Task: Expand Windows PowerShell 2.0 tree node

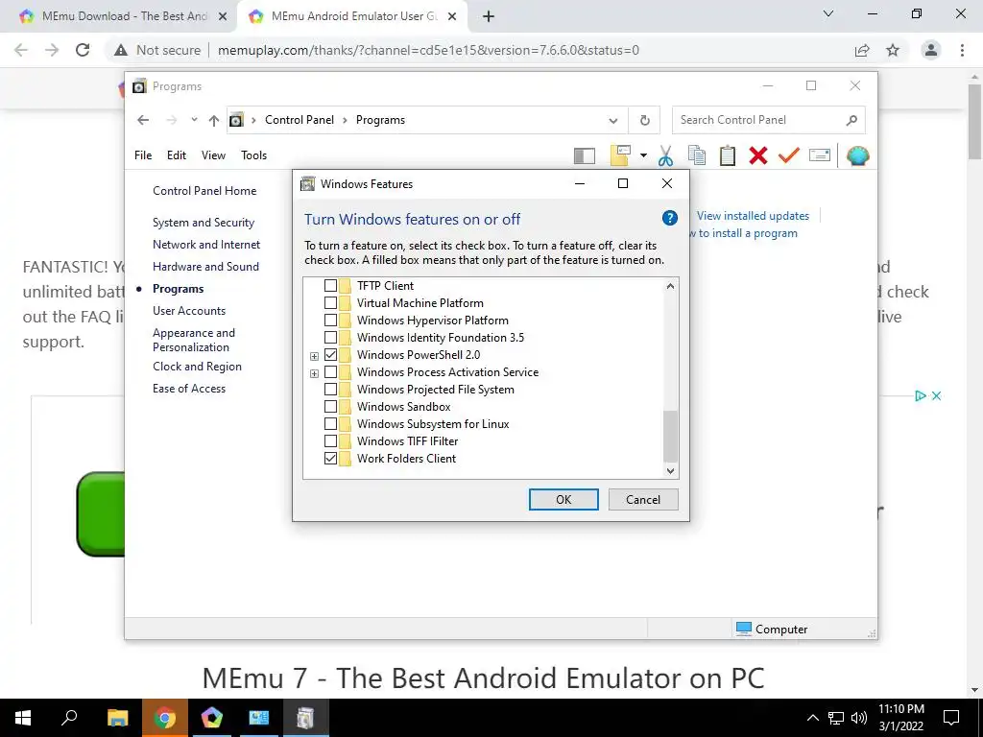Action: click(x=314, y=356)
